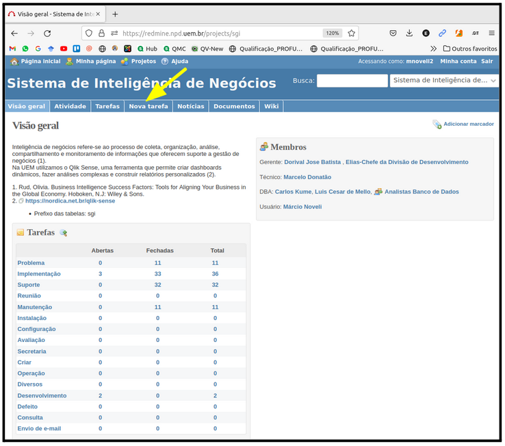Open the Documentos tab
505x446 pixels.
(234, 106)
